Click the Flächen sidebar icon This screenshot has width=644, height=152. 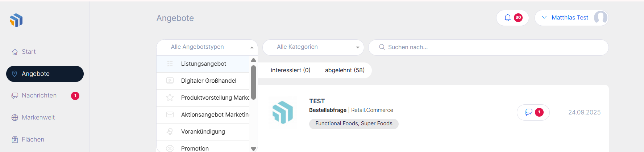tap(15, 140)
